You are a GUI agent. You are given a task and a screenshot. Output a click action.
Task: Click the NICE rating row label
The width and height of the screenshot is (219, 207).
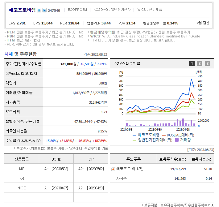(22, 188)
